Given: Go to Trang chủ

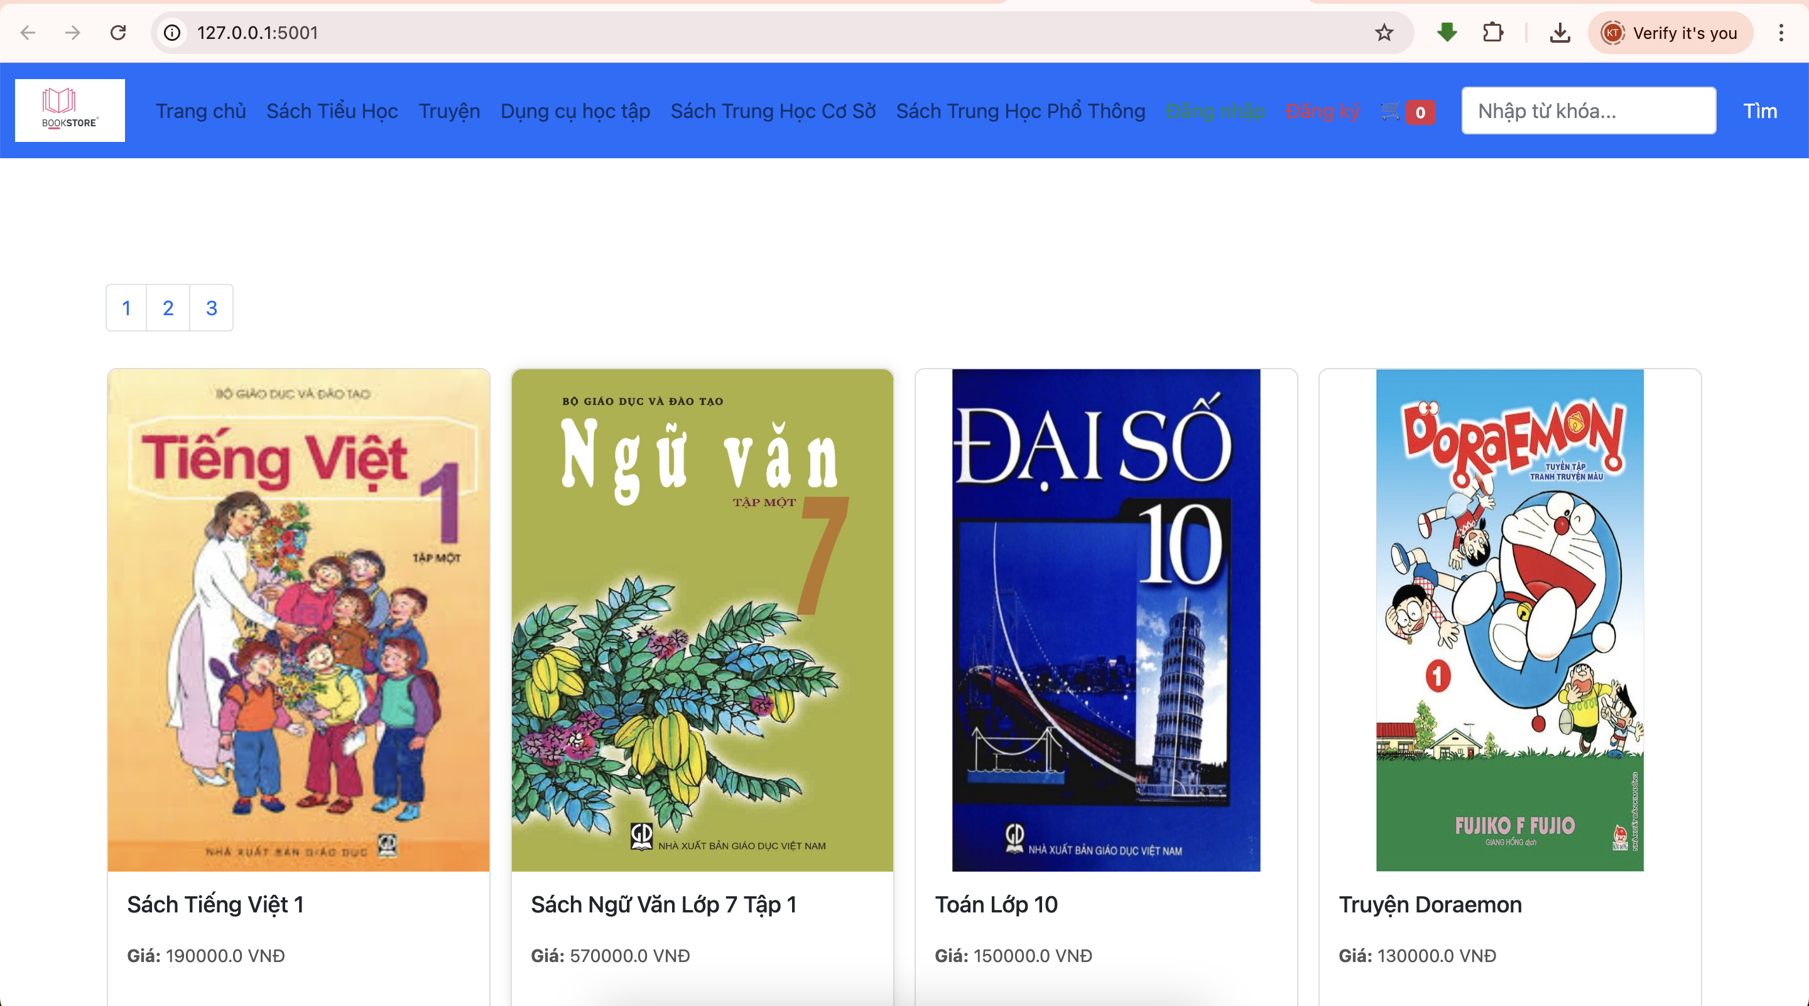Looking at the screenshot, I should [201, 111].
